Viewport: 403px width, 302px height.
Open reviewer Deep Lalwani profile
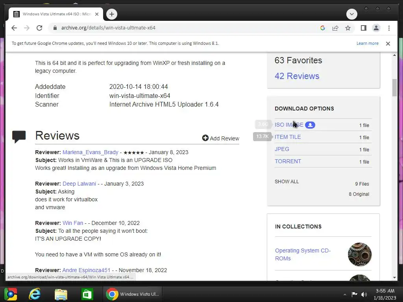pyautogui.click(x=79, y=184)
